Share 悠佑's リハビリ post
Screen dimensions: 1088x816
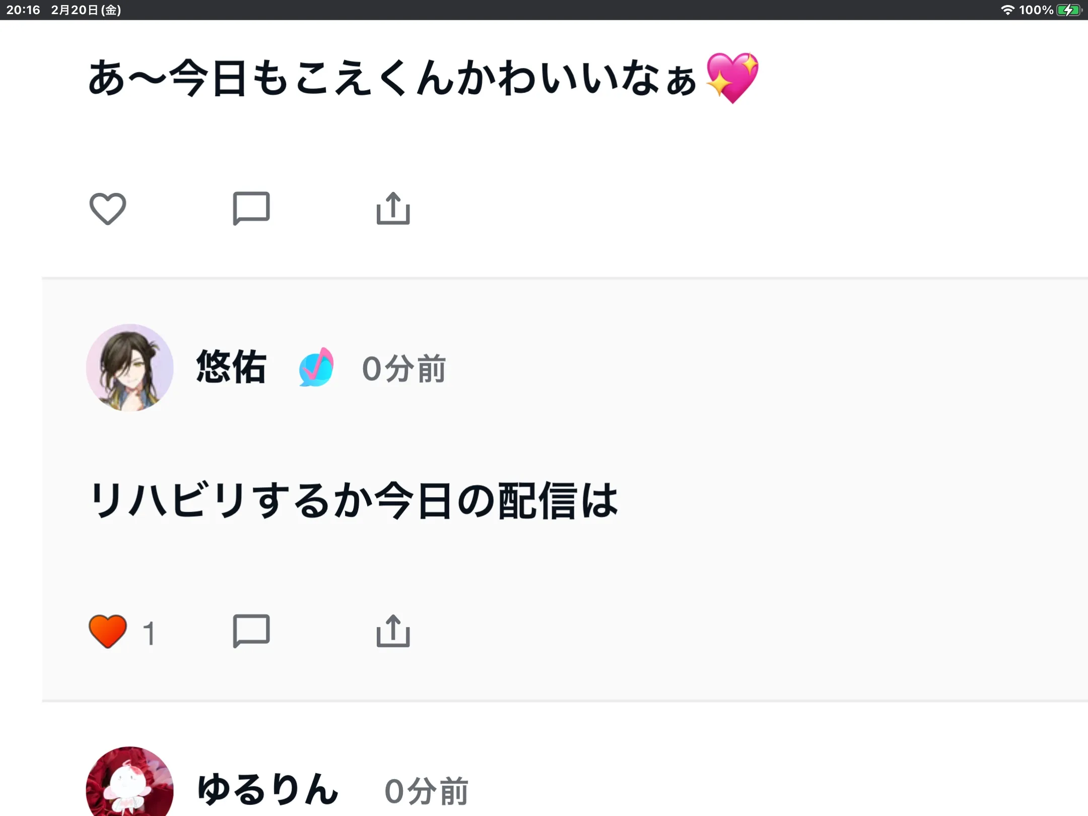click(x=393, y=631)
